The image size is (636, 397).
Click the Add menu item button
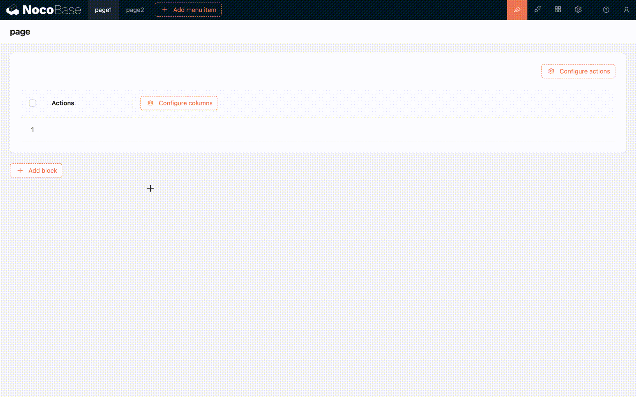[x=188, y=10]
